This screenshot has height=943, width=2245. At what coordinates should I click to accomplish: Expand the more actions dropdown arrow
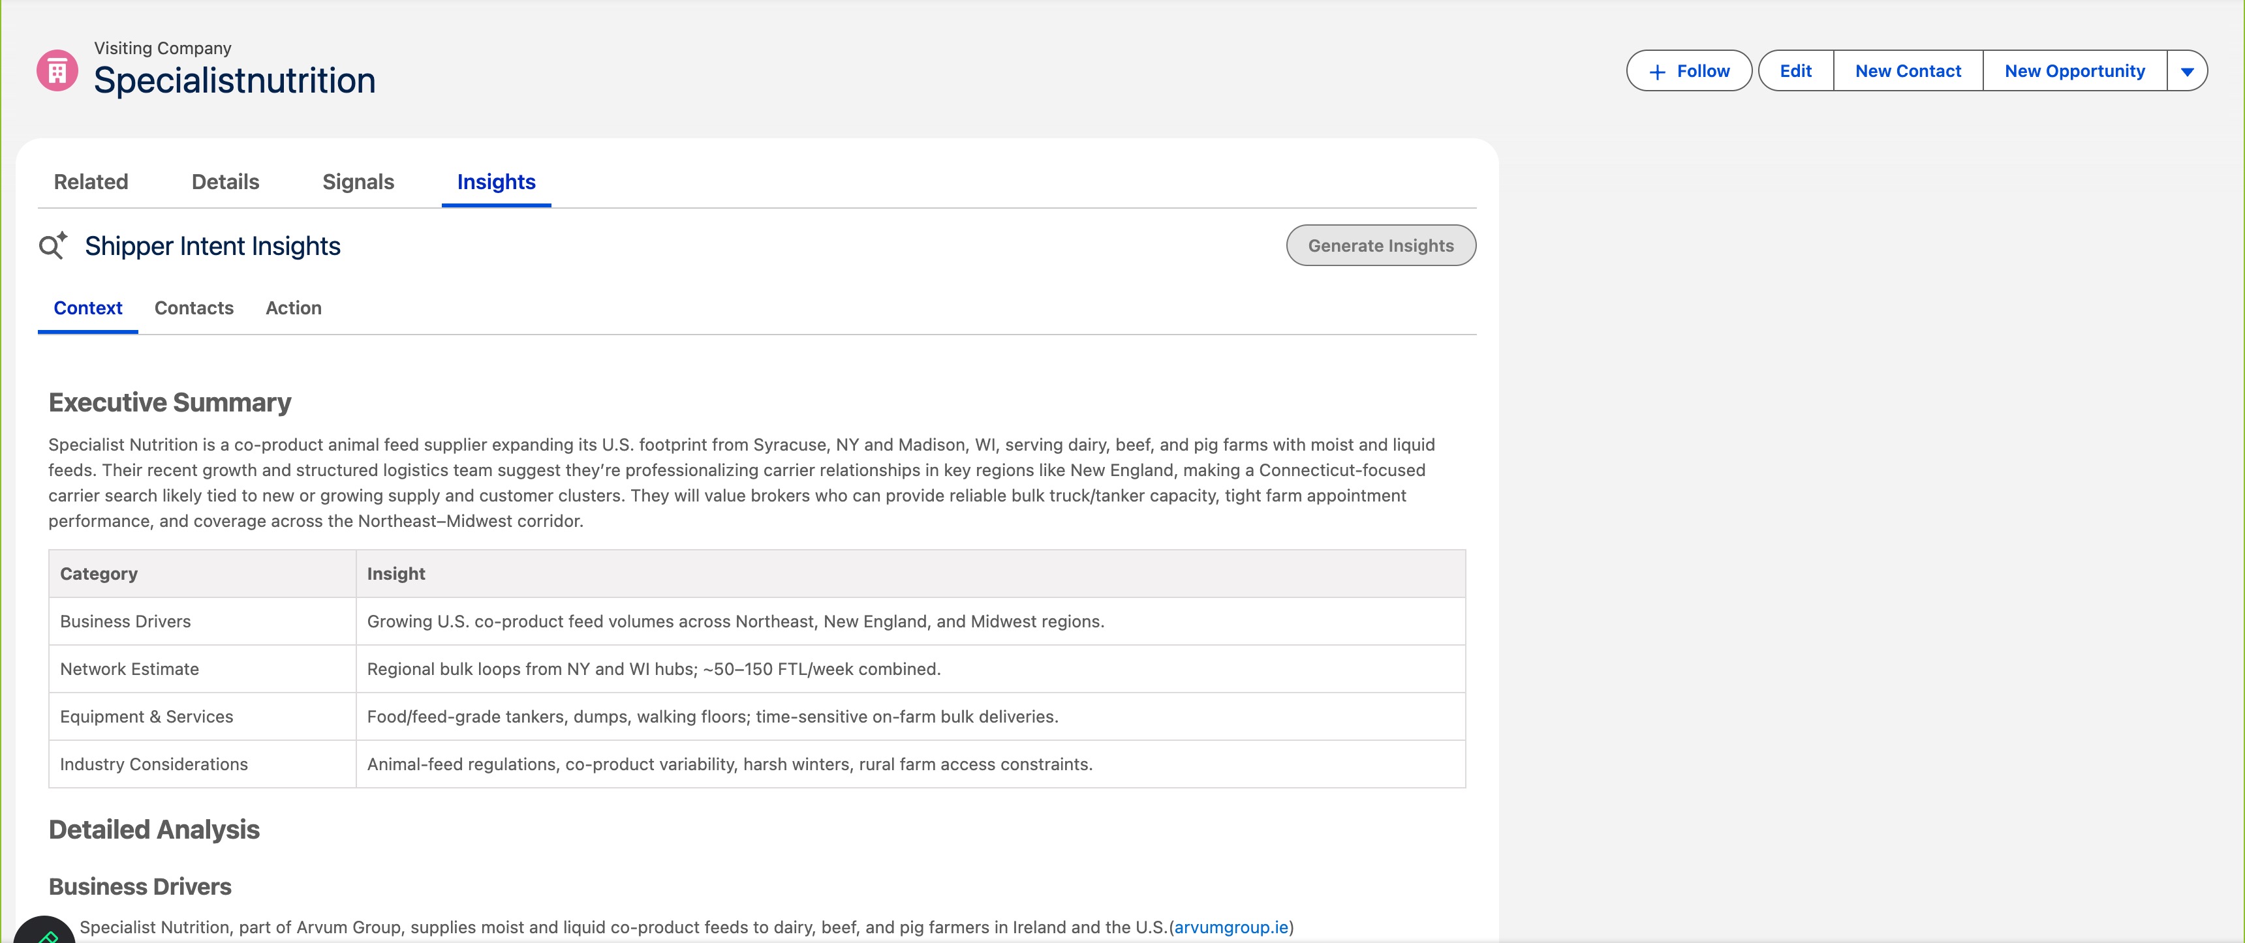click(x=2187, y=71)
